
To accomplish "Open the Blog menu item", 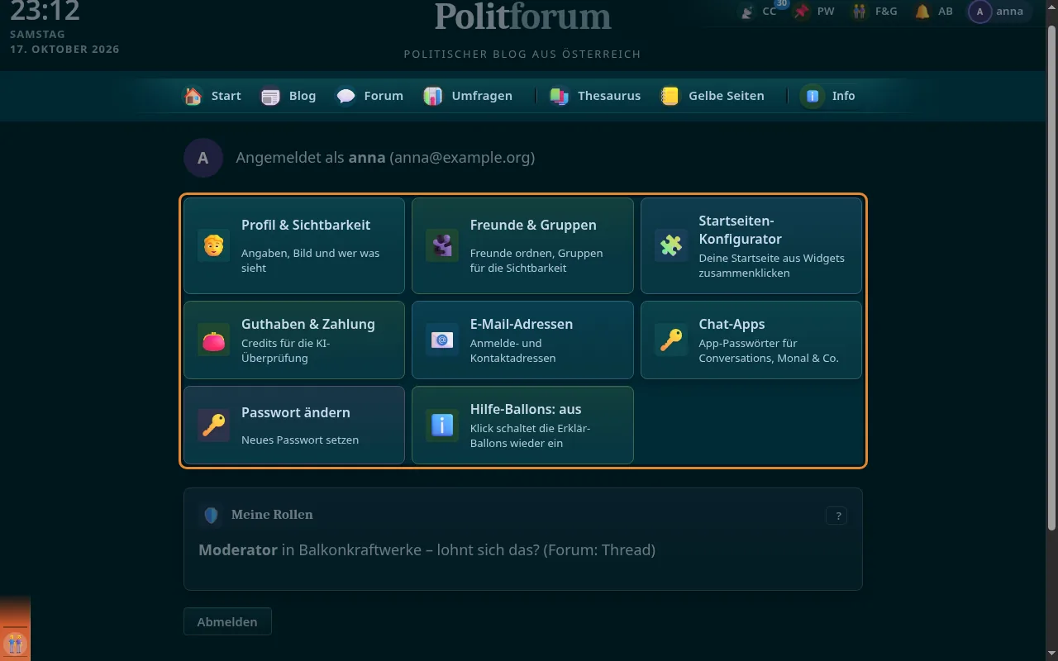I will click(x=288, y=96).
